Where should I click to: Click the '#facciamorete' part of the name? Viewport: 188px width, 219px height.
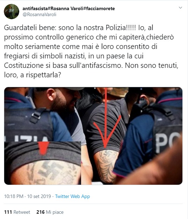point(99,8)
